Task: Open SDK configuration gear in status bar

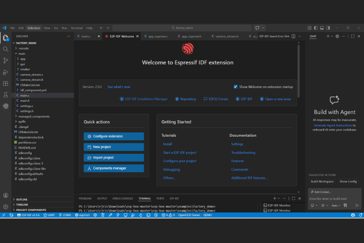Action: [x=95, y=215]
